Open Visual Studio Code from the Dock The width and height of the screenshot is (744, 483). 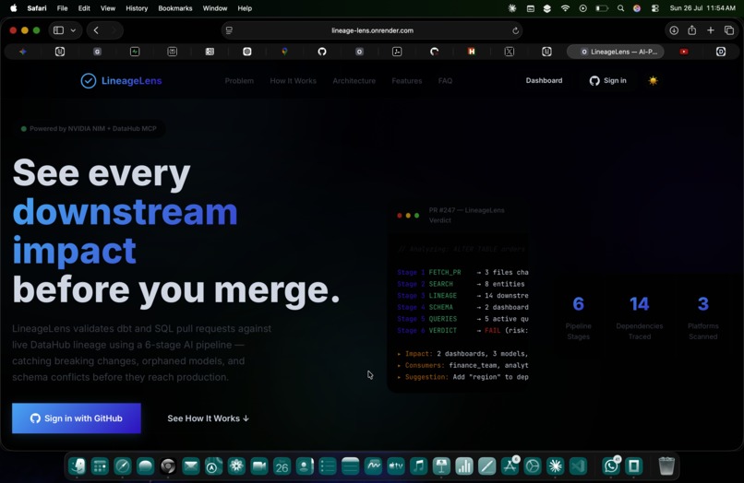(578, 466)
